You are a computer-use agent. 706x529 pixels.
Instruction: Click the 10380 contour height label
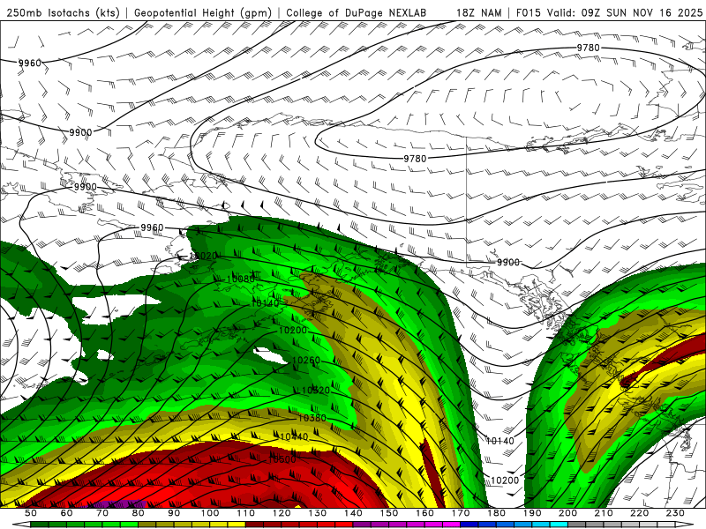pyautogui.click(x=312, y=418)
